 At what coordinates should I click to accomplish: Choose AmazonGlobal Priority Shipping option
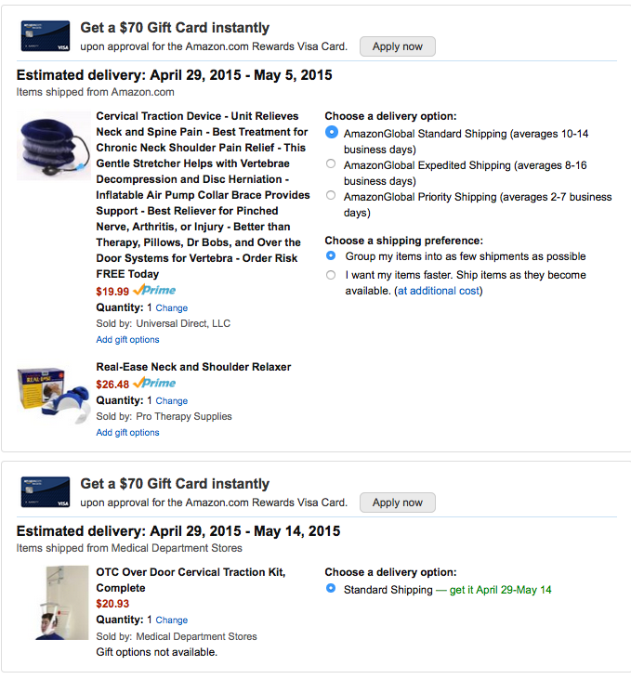click(331, 196)
